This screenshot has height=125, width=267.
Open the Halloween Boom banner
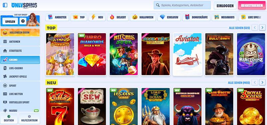click(20, 32)
